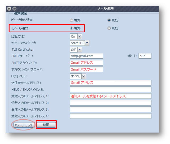
Task: Click the SMTPサーバー field with smtp.gmail.com
Action: coord(86,56)
